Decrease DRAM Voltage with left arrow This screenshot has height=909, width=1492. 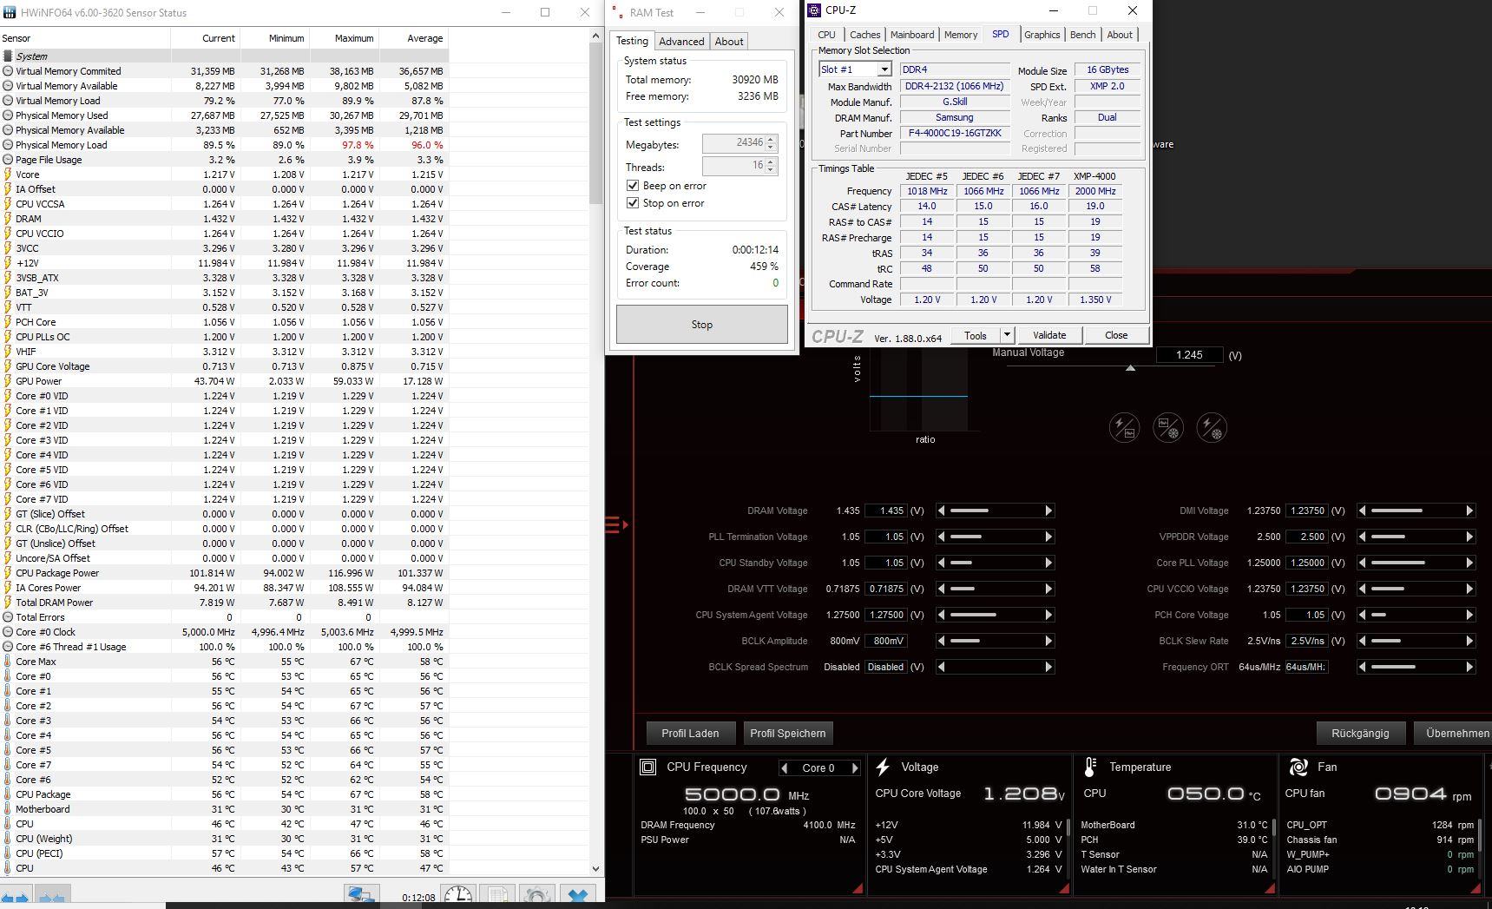coord(942,510)
